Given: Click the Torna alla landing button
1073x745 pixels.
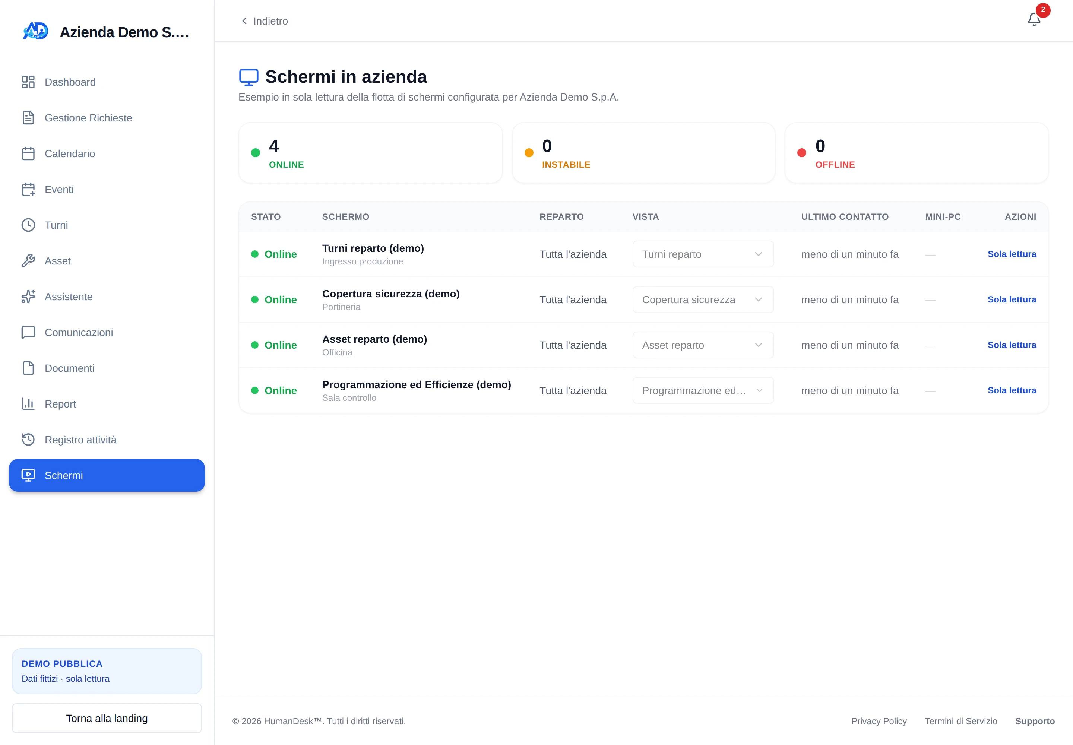Looking at the screenshot, I should (x=107, y=718).
